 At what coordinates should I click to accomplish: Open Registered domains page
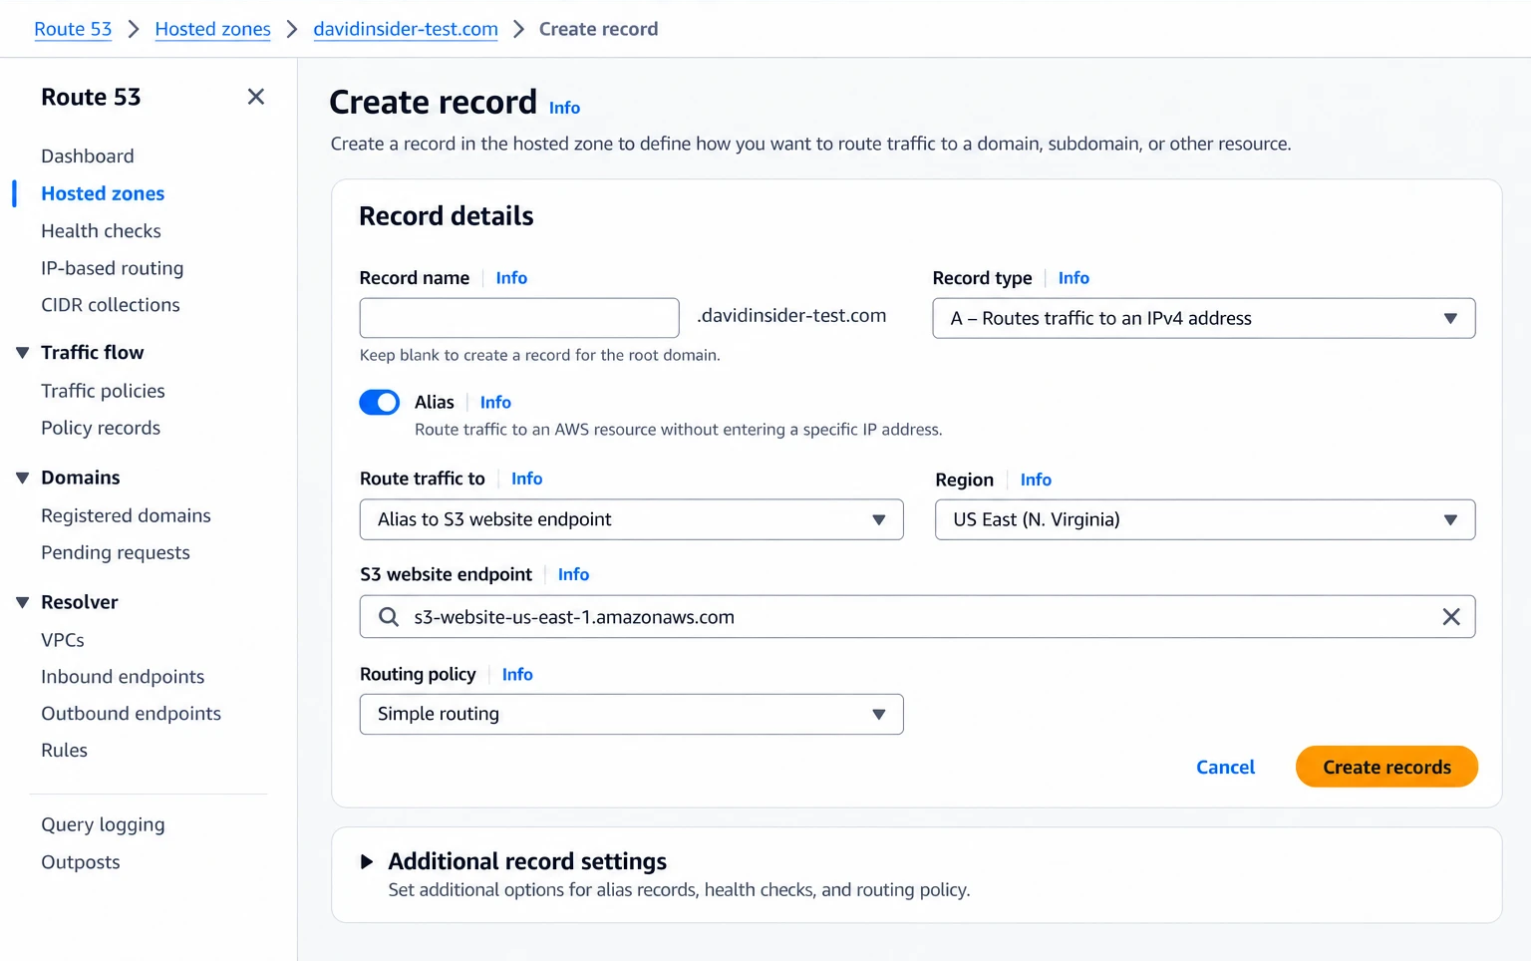point(126,515)
